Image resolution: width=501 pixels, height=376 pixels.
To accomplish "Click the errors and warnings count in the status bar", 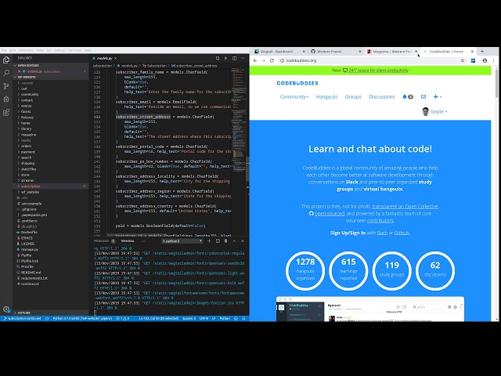I will tap(123, 319).
